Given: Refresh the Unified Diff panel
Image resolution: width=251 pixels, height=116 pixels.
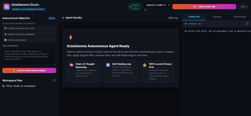Looking at the screenshot, I should pyautogui.click(x=247, y=24).
